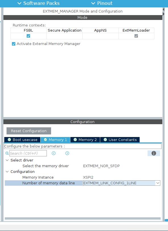
Task: Show parameter info with the i icon
Action: (x=154, y=153)
